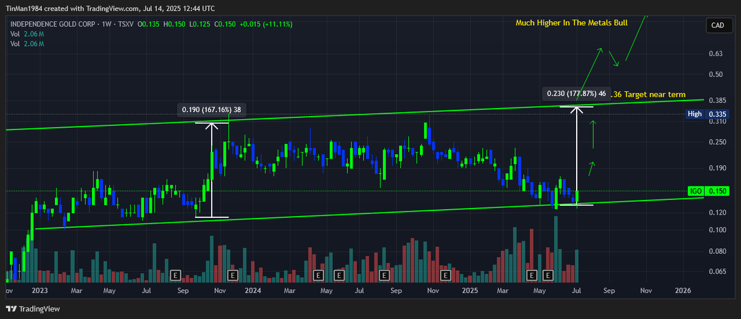The height and width of the screenshot is (319, 741).
Task: Click the 2024 label on time axis
Action: (252, 290)
